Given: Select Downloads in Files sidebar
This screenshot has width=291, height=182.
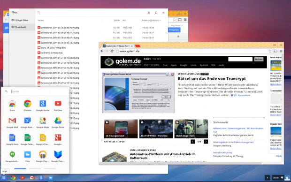Looking at the screenshot, I should 22,27.
